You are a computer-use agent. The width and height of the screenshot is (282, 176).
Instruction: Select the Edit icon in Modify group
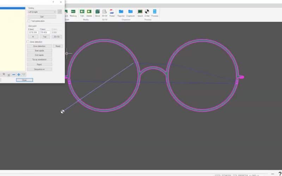pyautogui.click(x=82, y=12)
